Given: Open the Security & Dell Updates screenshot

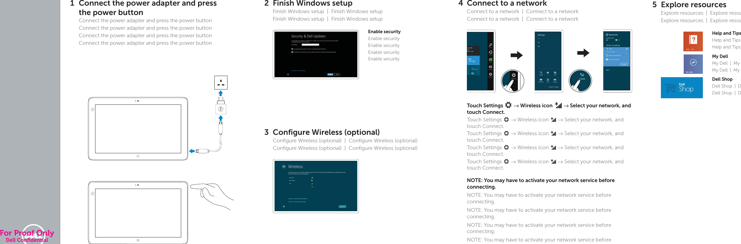Looking at the screenshot, I should [x=316, y=54].
